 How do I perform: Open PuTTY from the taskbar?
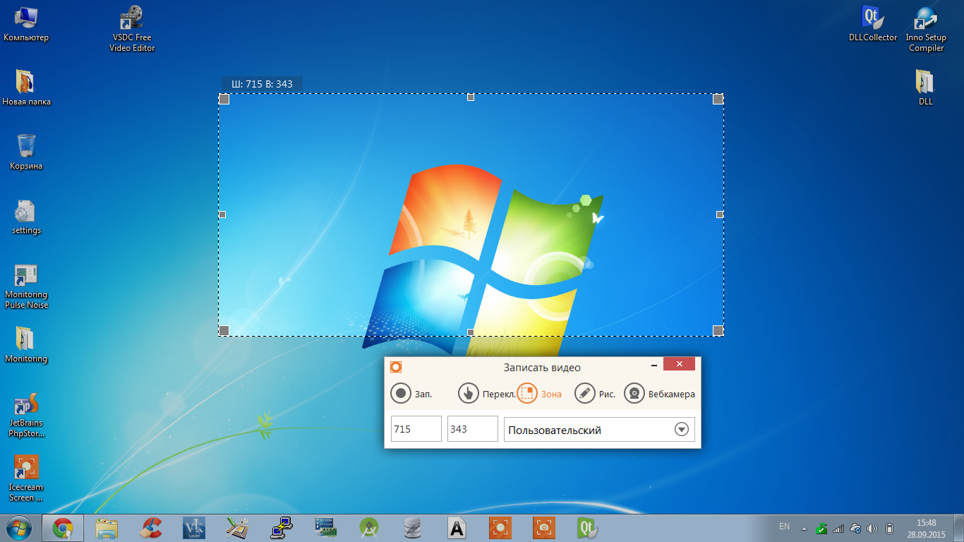tap(282, 528)
